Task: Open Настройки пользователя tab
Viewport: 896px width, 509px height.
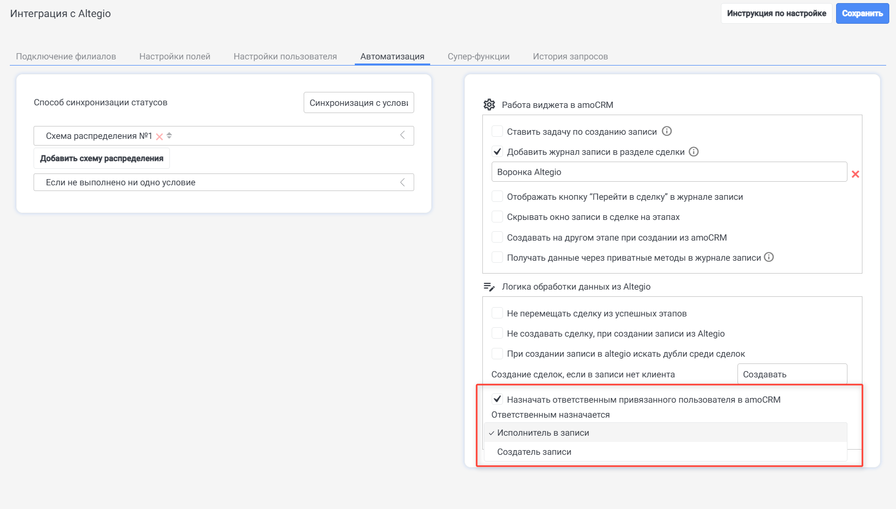Action: click(x=285, y=56)
